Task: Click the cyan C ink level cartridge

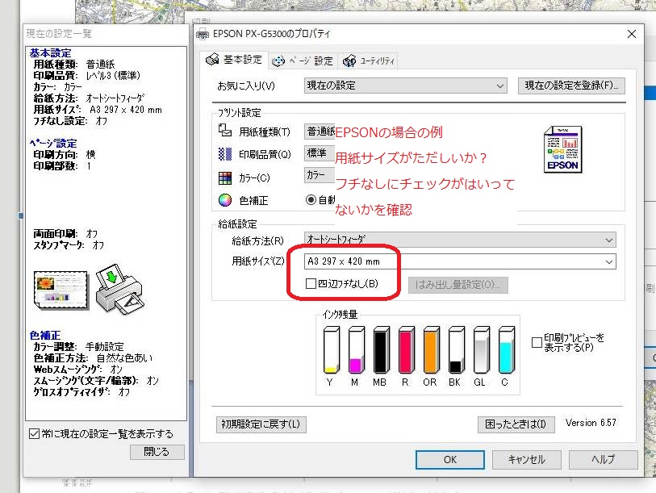Action: pyautogui.click(x=506, y=350)
